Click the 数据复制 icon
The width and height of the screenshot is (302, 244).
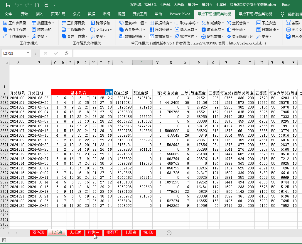point(152,37)
